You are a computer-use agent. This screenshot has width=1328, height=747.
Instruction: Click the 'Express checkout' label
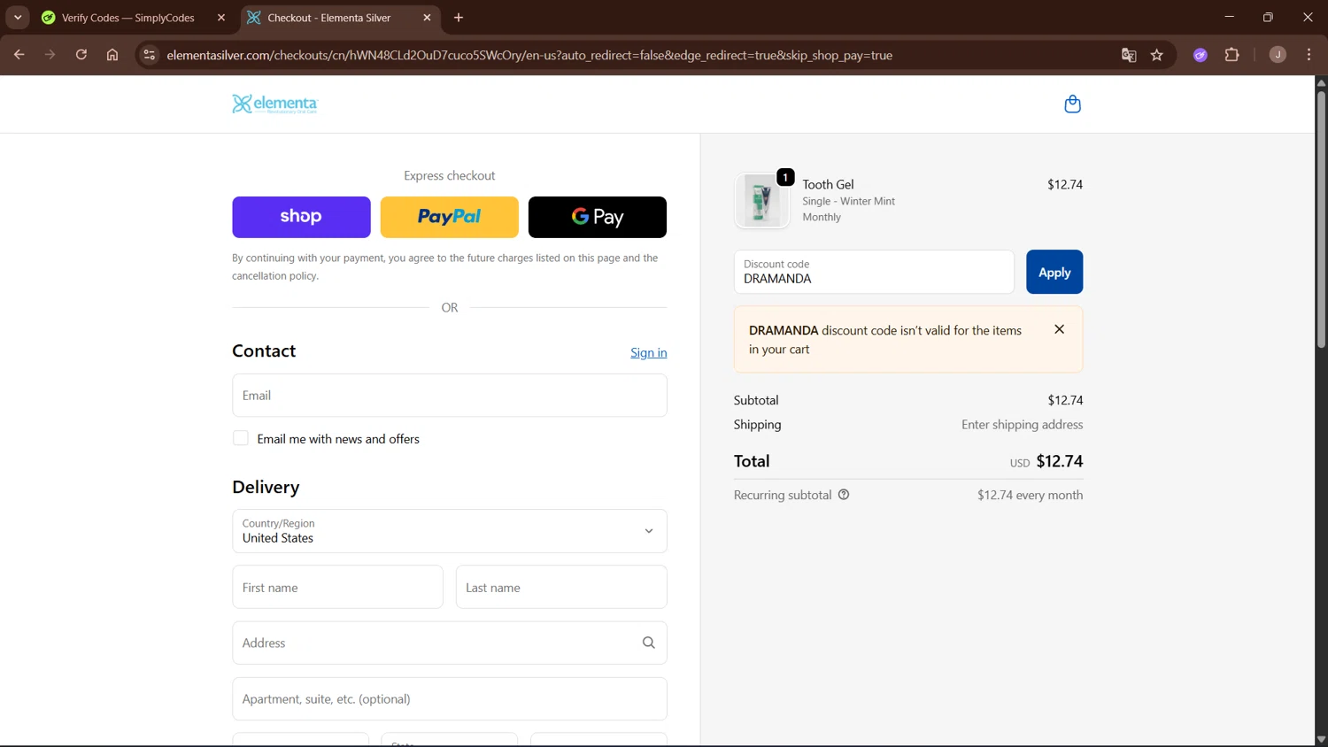coord(449,175)
